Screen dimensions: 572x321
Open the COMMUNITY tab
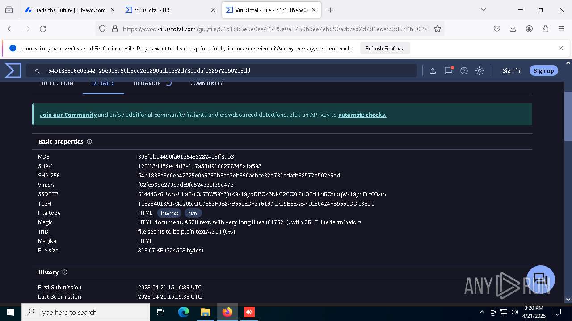click(x=206, y=83)
